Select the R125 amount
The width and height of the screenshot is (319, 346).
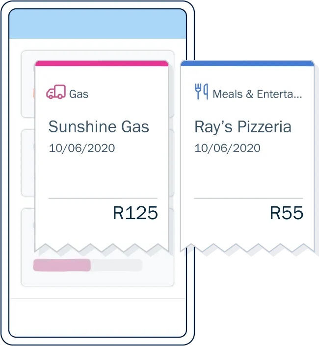pyautogui.click(x=135, y=213)
